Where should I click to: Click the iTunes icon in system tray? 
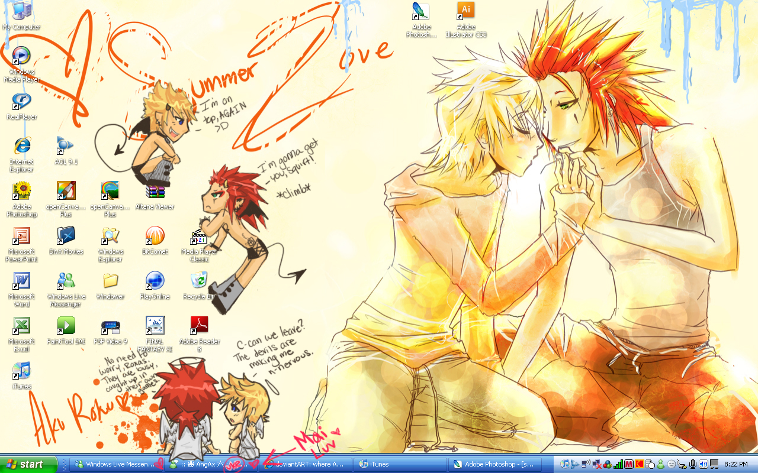[564, 464]
